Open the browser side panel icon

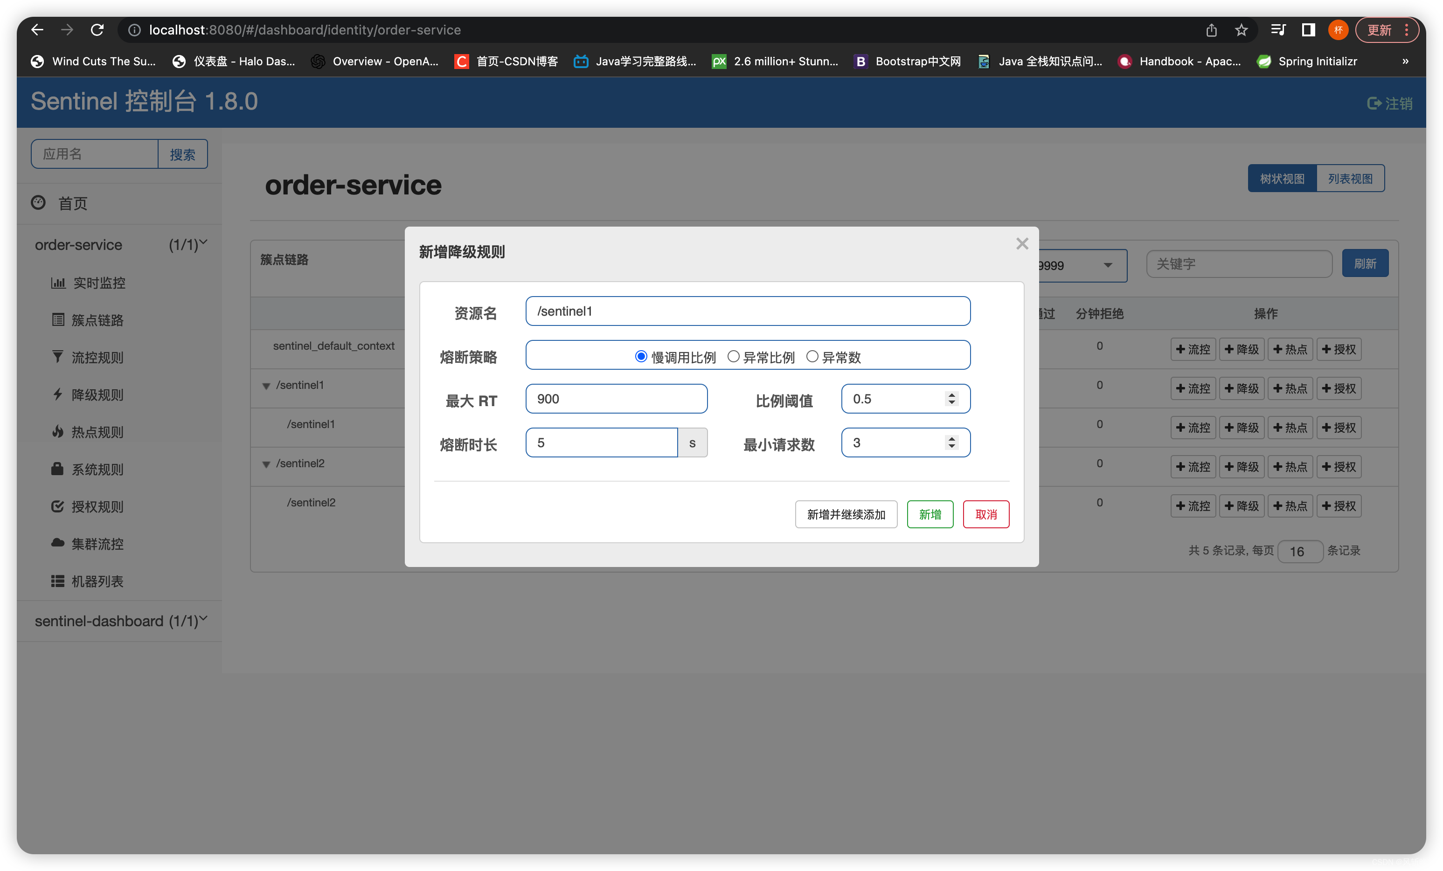coord(1308,30)
